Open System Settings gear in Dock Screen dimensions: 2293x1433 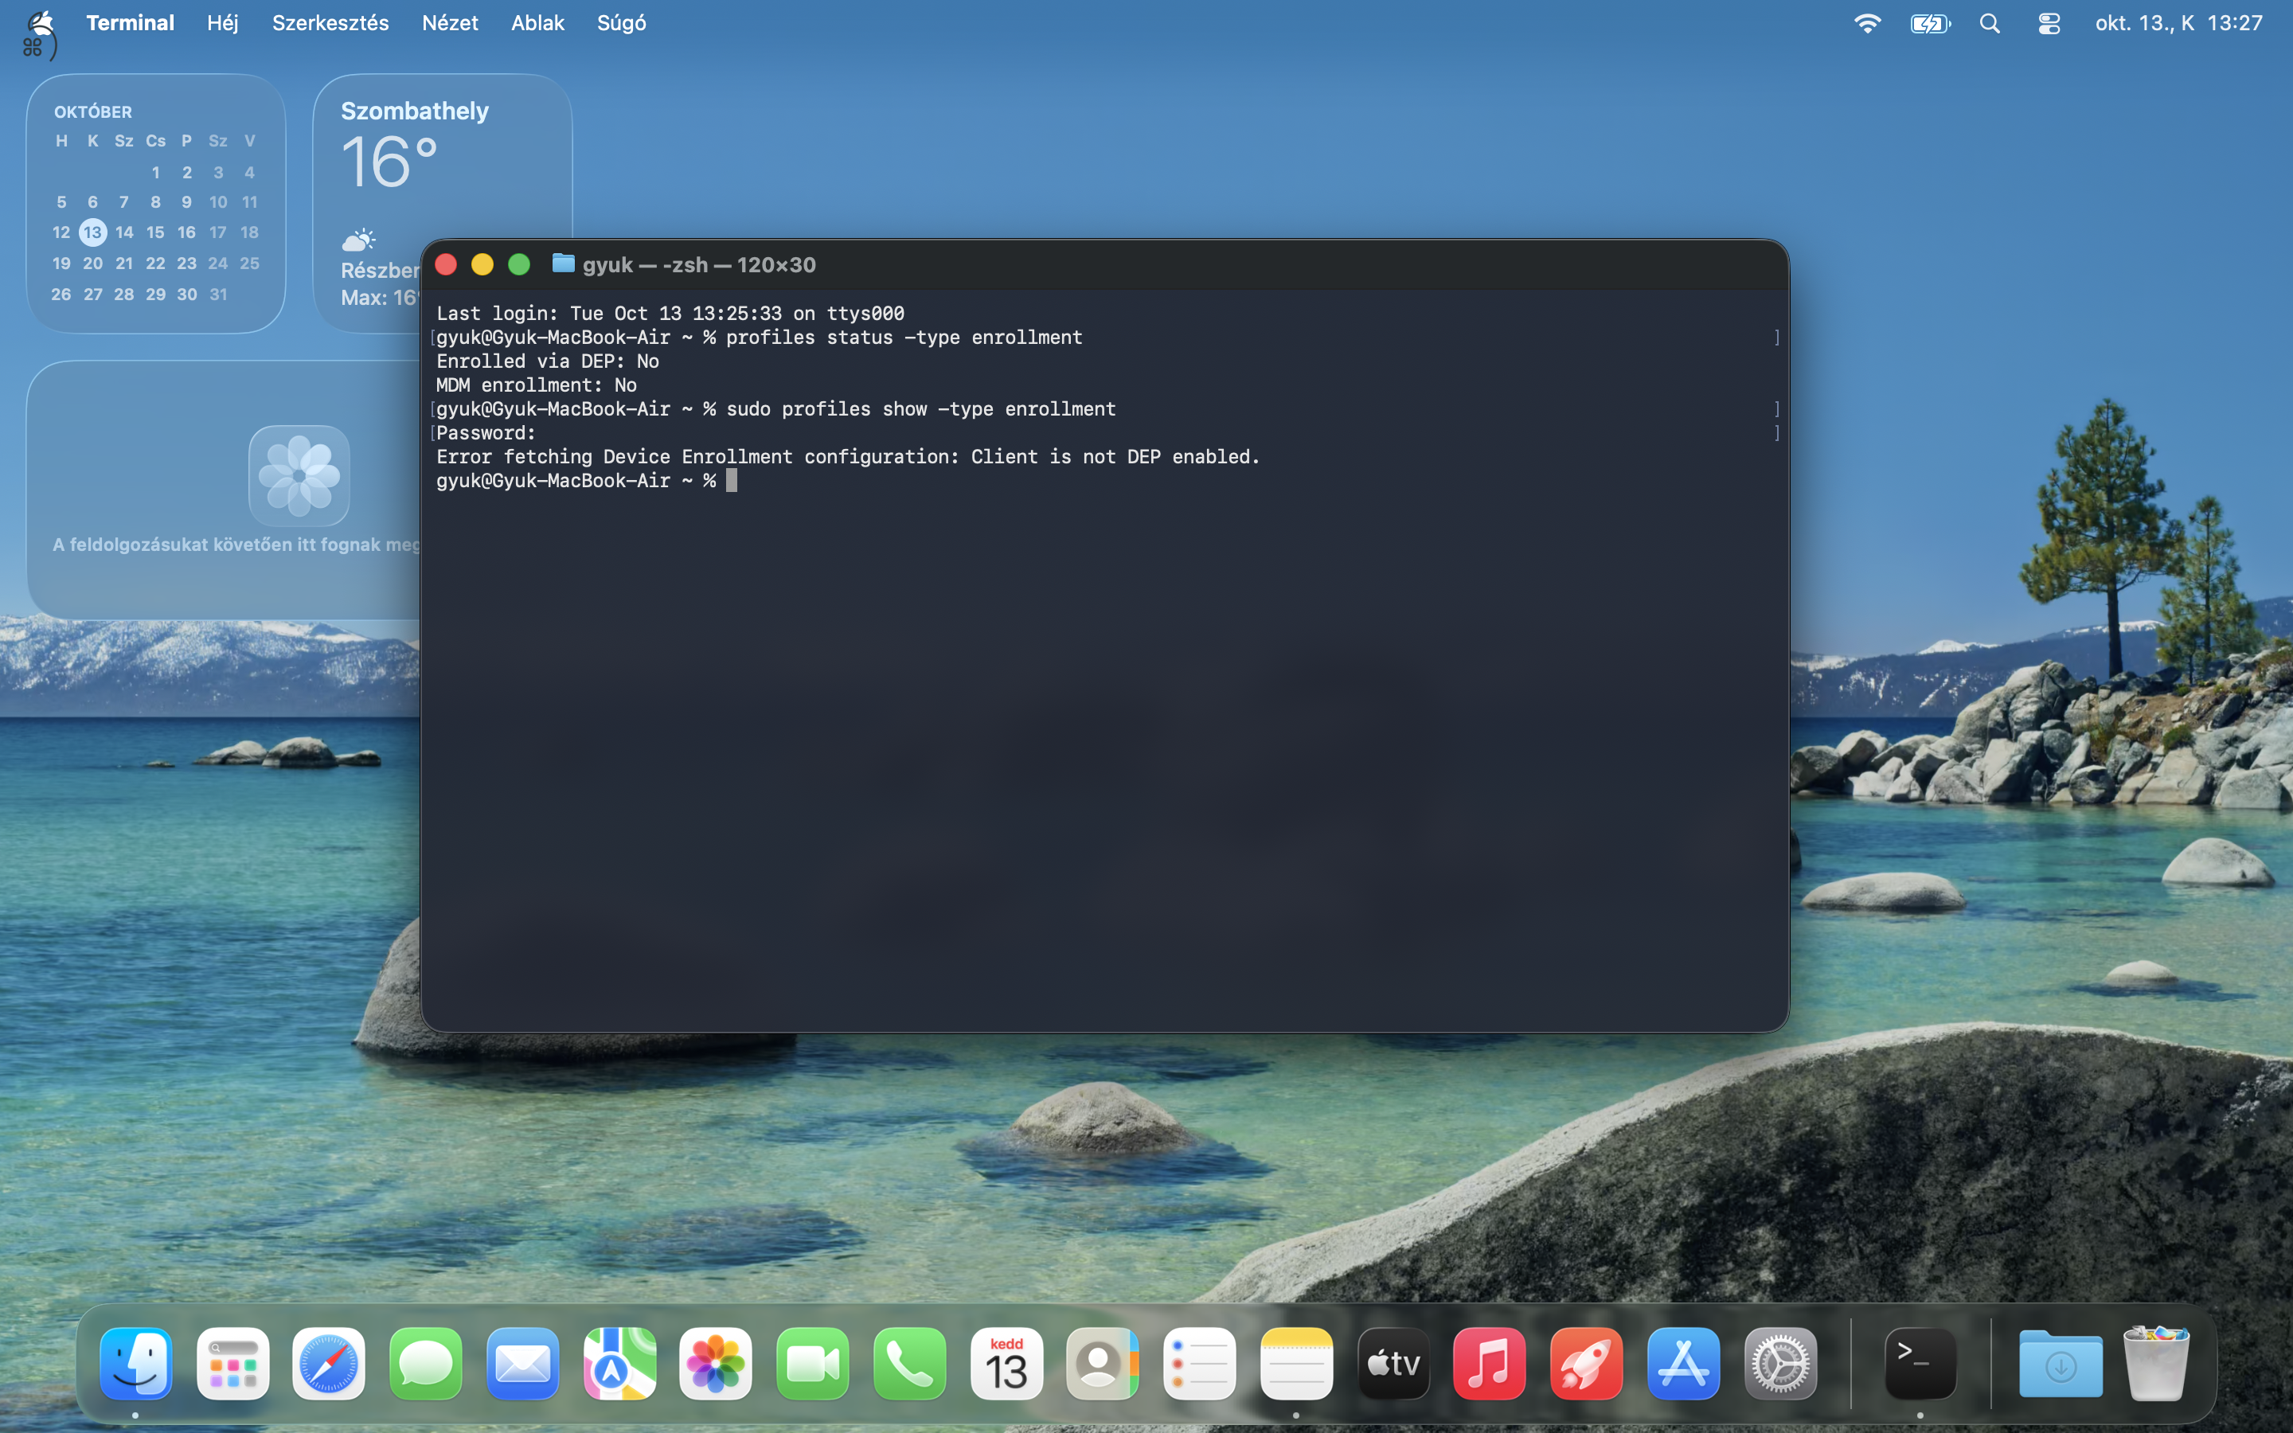click(x=1780, y=1364)
